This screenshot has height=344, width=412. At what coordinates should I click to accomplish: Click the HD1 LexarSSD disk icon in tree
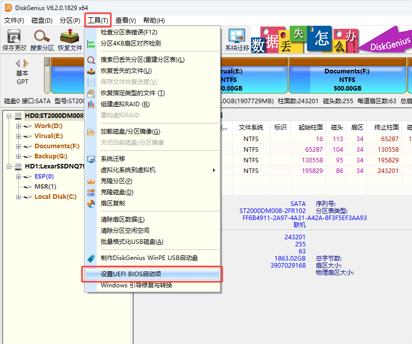(x=18, y=166)
